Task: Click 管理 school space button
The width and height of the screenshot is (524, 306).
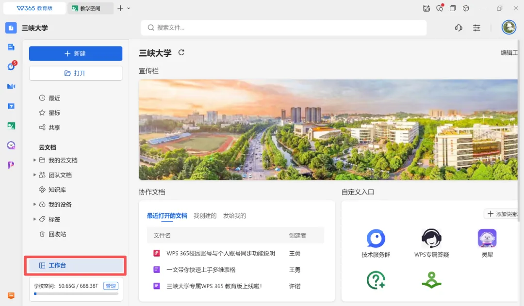Action: (x=111, y=286)
